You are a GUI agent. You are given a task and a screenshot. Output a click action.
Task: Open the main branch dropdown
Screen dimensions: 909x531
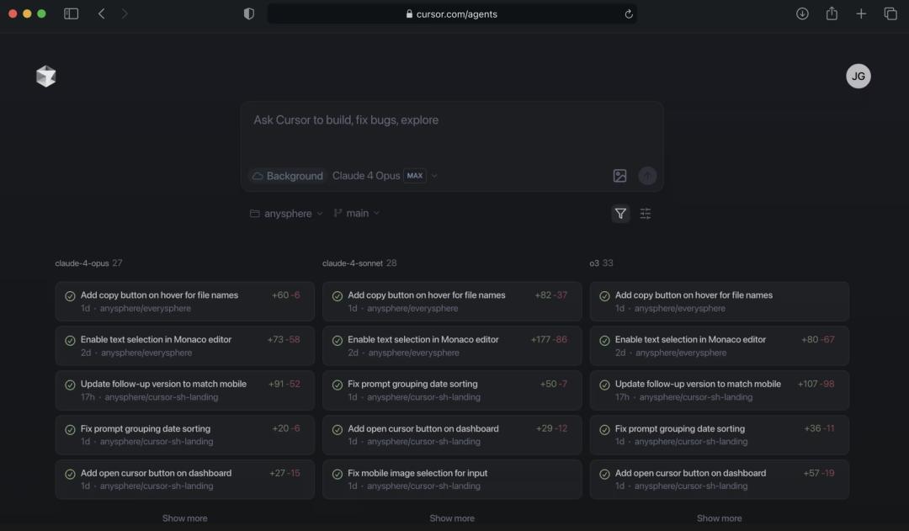click(x=357, y=214)
